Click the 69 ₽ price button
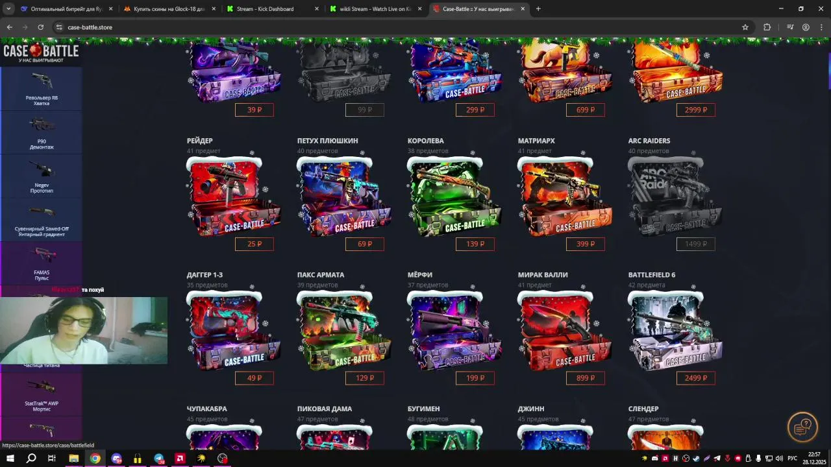This screenshot has height=467, width=831. [365, 244]
